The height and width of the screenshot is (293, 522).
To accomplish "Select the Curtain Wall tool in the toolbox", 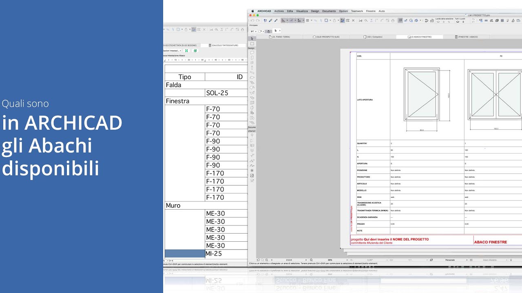I will (252, 103).
